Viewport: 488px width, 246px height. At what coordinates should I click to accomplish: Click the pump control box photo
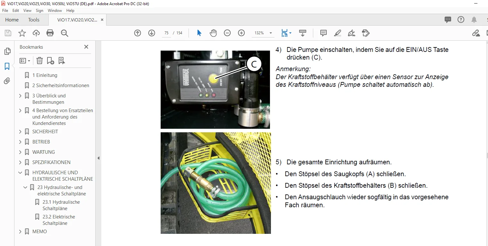[215, 89]
